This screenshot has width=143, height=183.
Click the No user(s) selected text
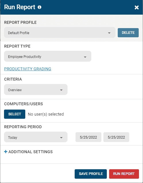[x=46, y=114]
